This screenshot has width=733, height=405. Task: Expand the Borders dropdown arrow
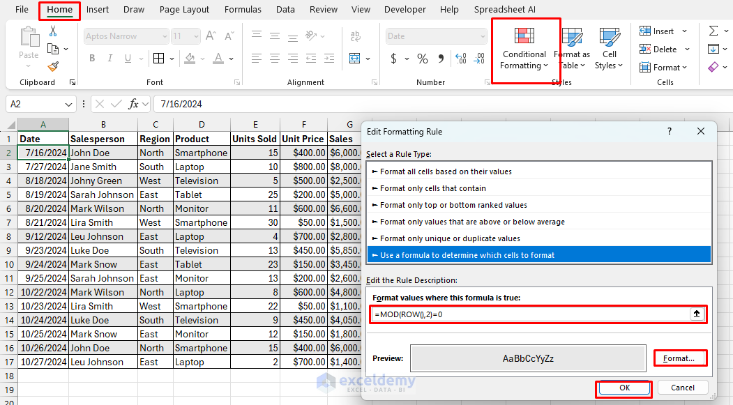[x=172, y=59]
